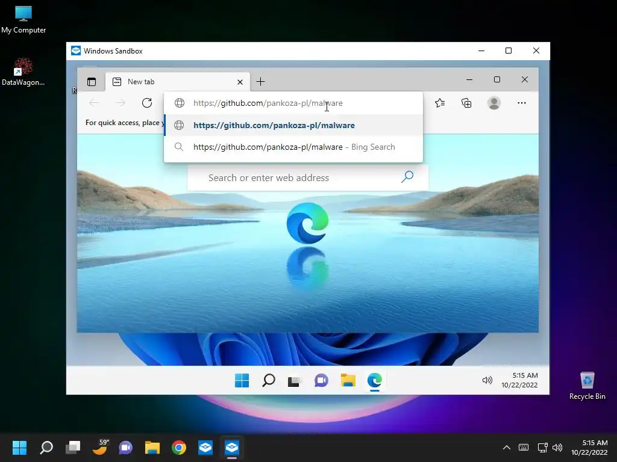Image resolution: width=617 pixels, height=462 pixels.
Task: Click the blue search magnifier in page search box
Action: (407, 177)
